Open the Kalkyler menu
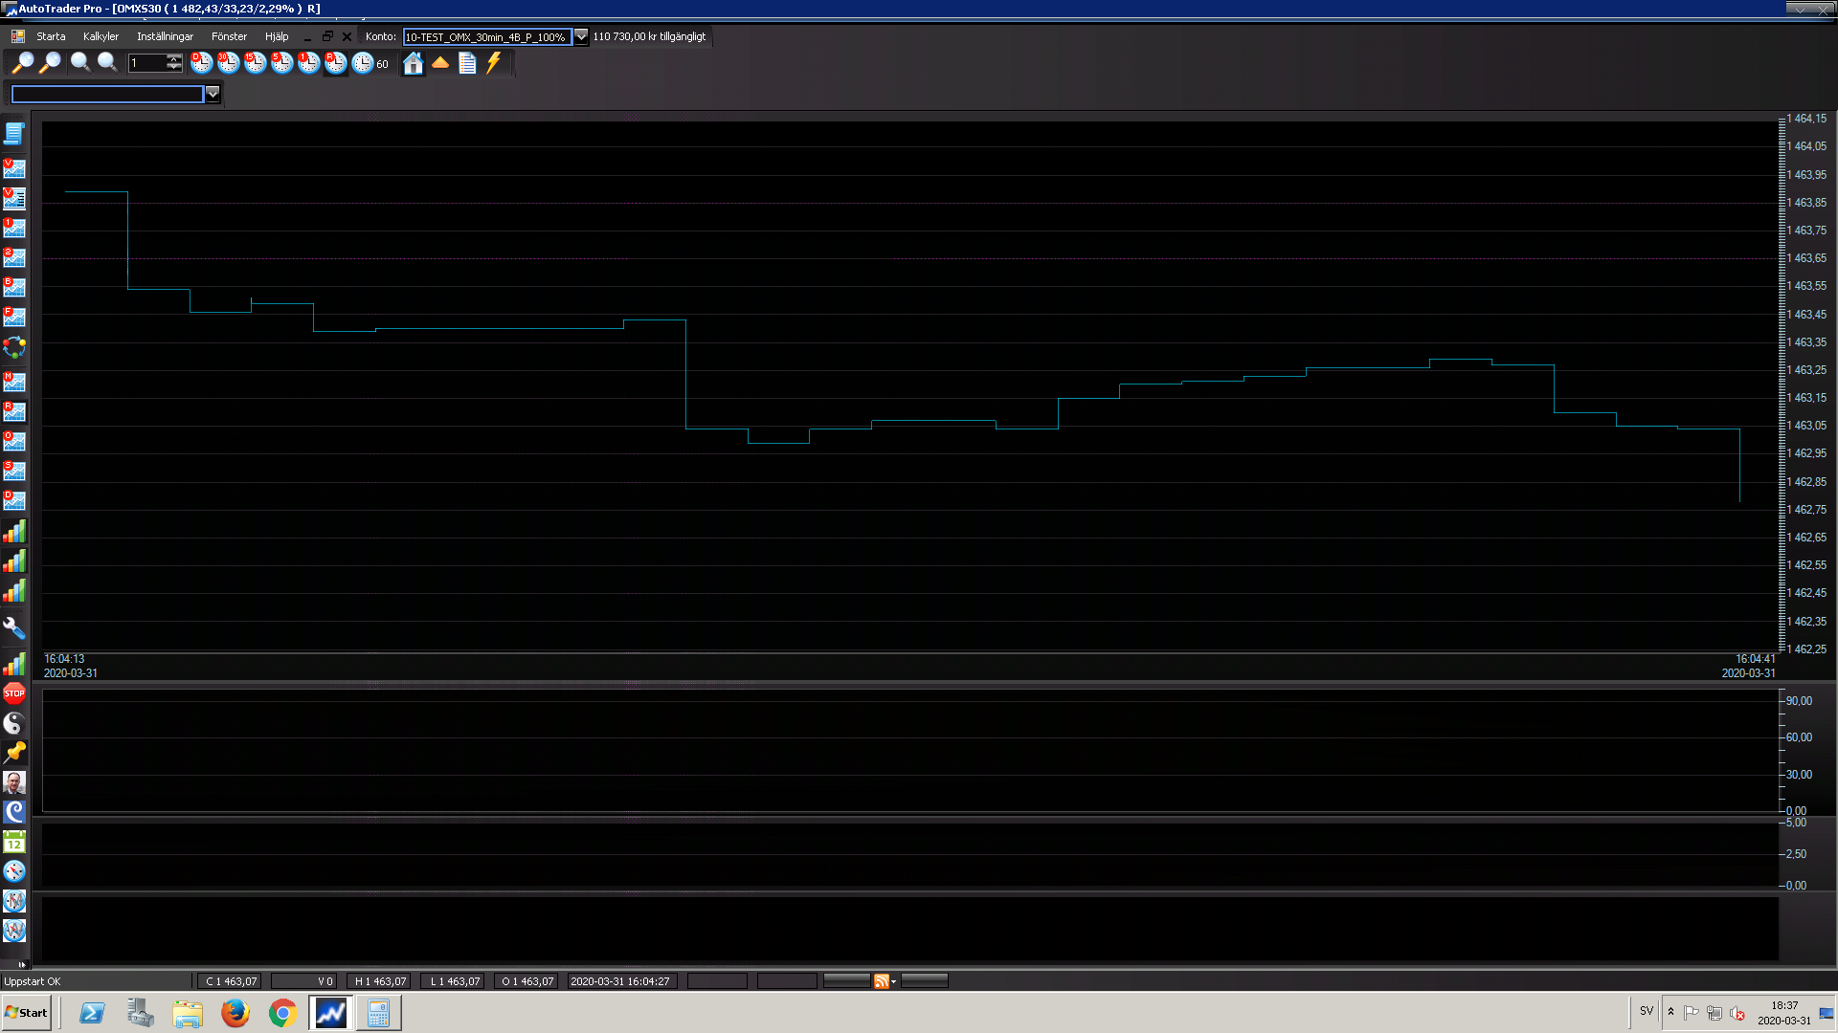Screen dimensions: 1838x1033 pos(101,36)
